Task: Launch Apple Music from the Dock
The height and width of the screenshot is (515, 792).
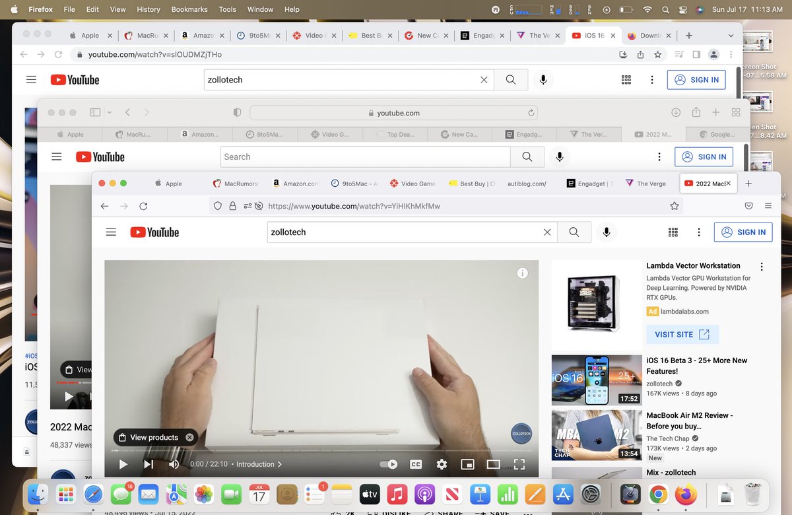Action: pos(397,493)
